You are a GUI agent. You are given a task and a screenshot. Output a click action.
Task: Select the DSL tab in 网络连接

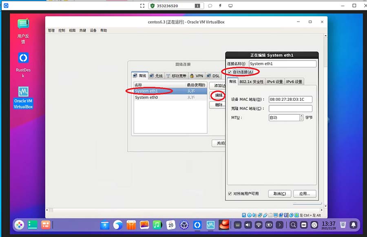click(213, 76)
